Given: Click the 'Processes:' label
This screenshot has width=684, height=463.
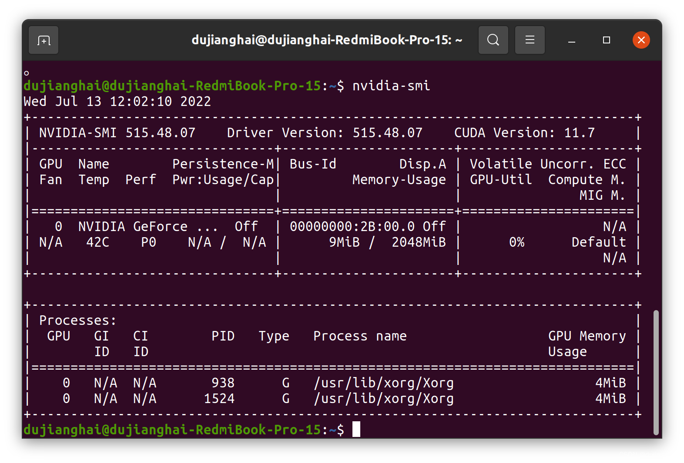Looking at the screenshot, I should 78,320.
